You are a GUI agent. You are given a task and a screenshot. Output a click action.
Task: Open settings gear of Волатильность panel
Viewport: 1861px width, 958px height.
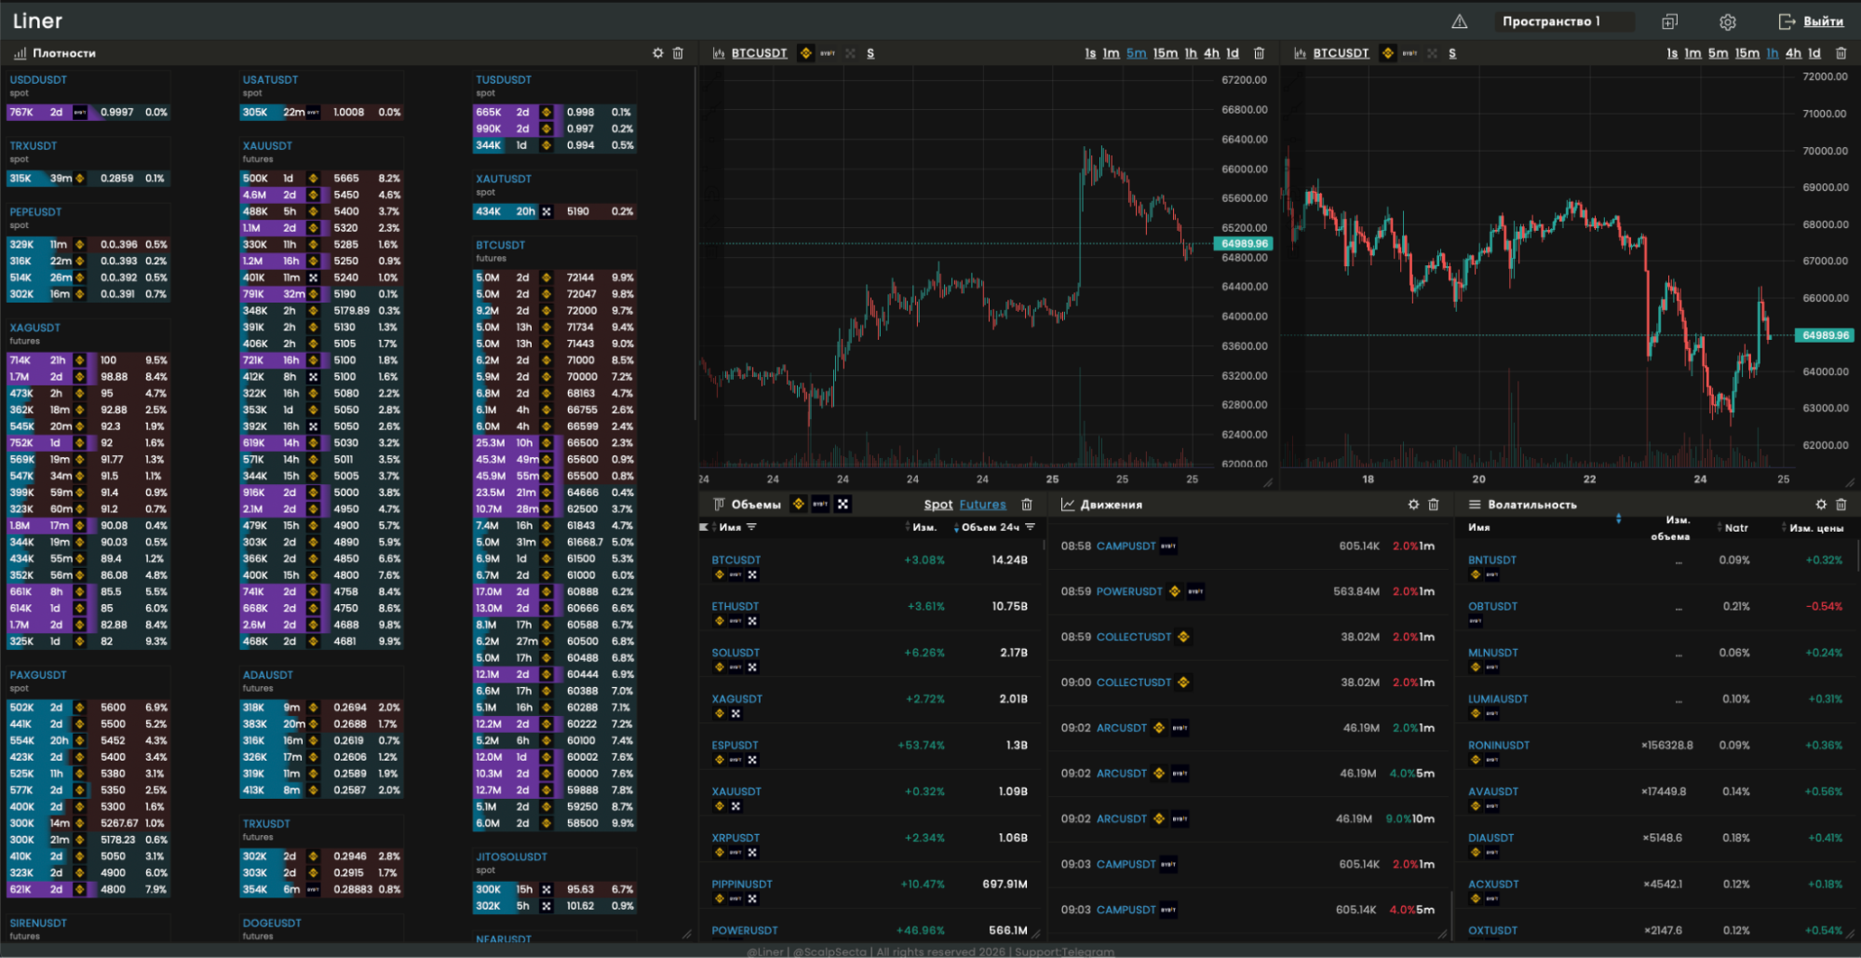[1821, 505]
